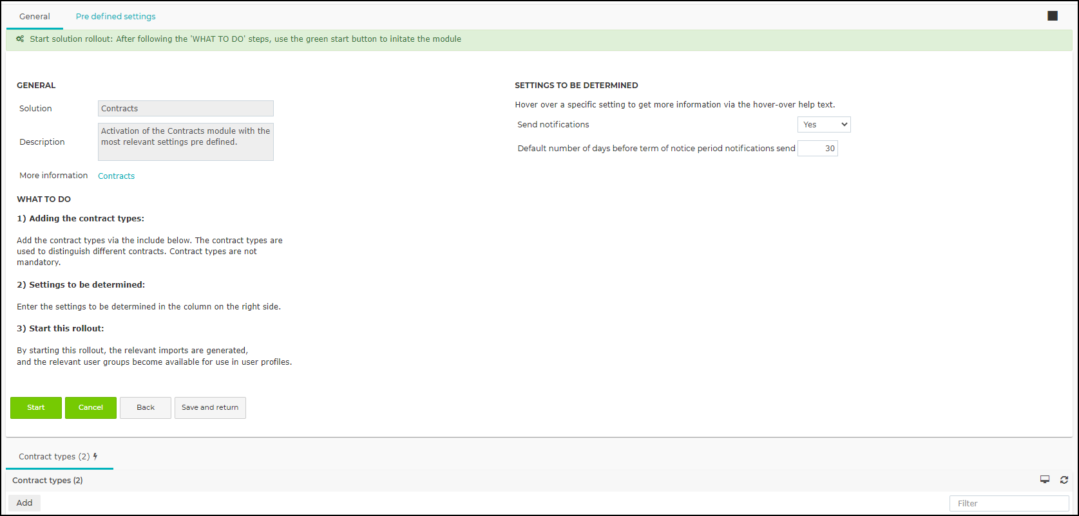Click the 'WHAT TO DO' heading

click(44, 199)
